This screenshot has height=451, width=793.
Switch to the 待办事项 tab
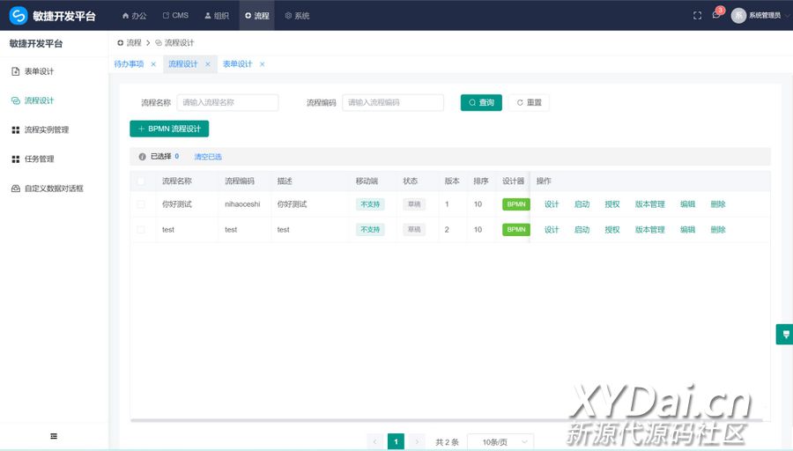pos(129,64)
